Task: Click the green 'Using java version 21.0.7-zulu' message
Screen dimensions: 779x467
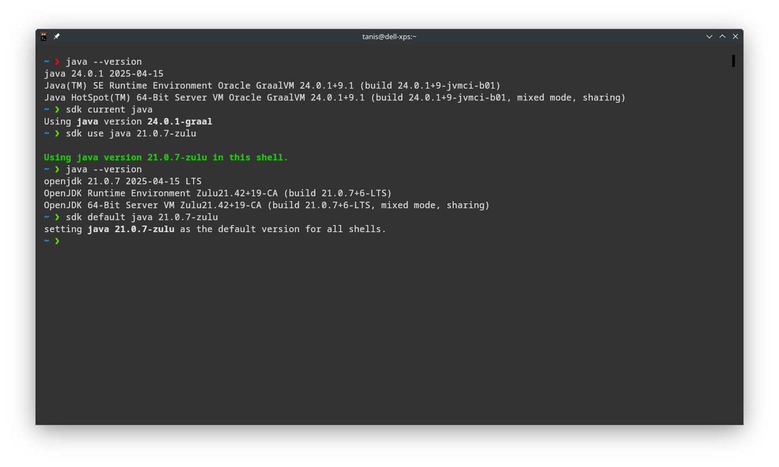Action: click(x=166, y=158)
